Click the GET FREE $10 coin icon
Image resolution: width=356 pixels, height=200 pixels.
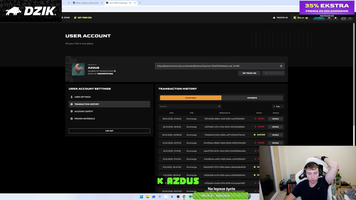(x=75, y=17)
